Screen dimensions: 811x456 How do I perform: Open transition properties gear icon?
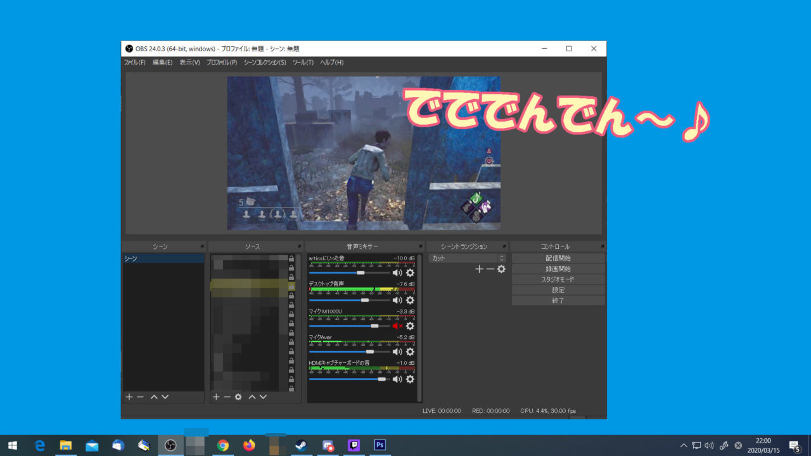501,269
